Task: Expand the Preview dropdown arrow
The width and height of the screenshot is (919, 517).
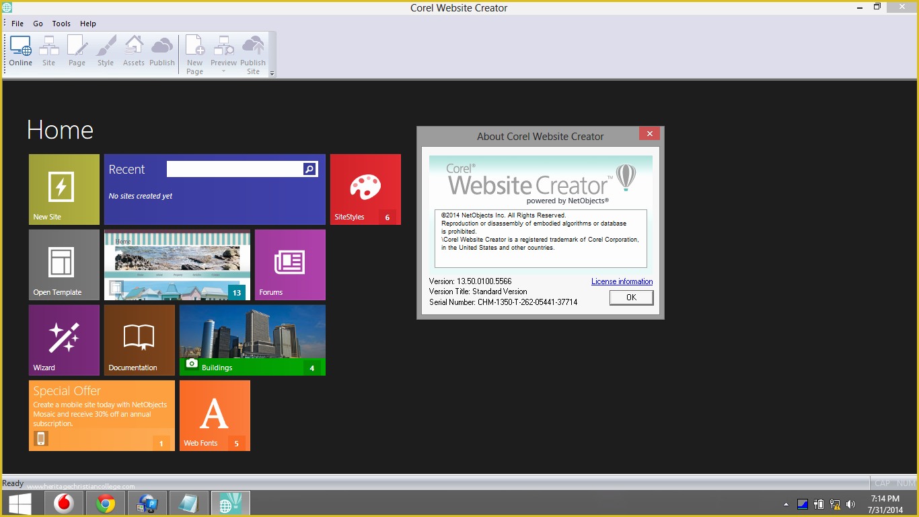Action: [223, 72]
